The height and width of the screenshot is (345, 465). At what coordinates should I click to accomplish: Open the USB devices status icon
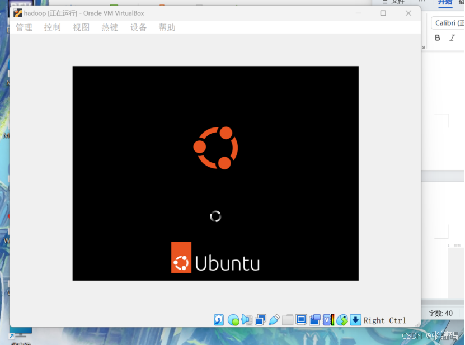pos(274,320)
